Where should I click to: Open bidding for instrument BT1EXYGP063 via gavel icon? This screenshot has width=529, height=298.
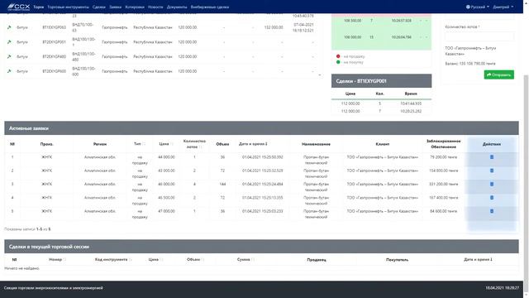click(9, 27)
